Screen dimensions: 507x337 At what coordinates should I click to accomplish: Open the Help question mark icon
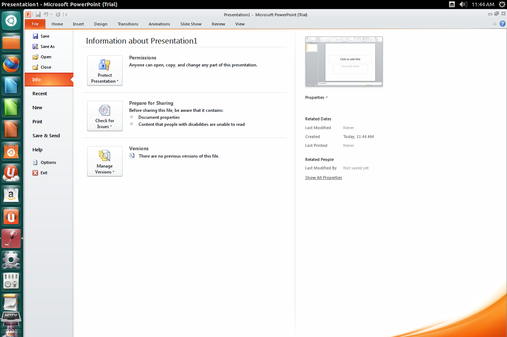point(503,24)
